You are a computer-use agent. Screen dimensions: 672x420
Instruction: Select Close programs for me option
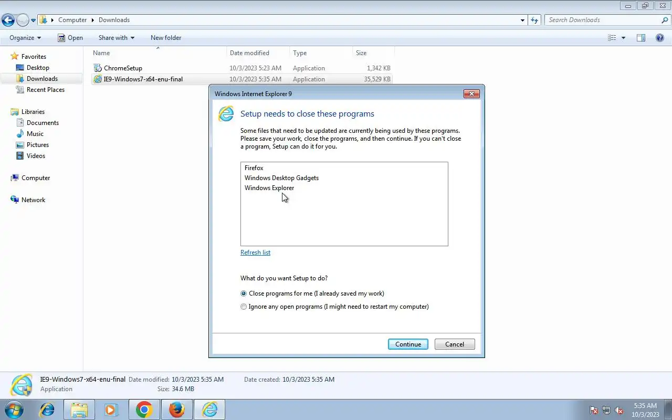[312, 293]
